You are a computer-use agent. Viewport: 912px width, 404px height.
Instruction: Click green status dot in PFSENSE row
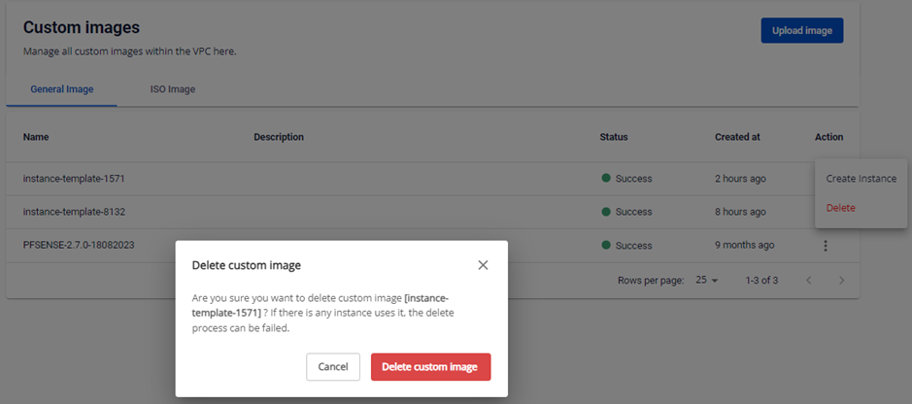(606, 246)
